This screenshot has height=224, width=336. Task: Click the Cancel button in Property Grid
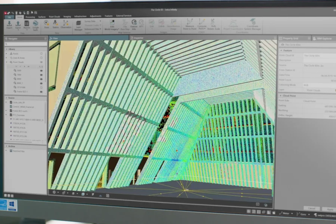pyautogui.click(x=311, y=208)
